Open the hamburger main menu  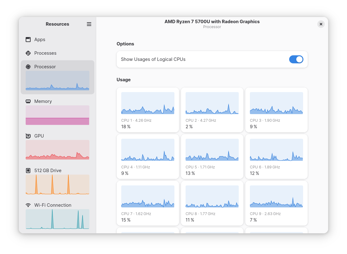pyautogui.click(x=89, y=24)
